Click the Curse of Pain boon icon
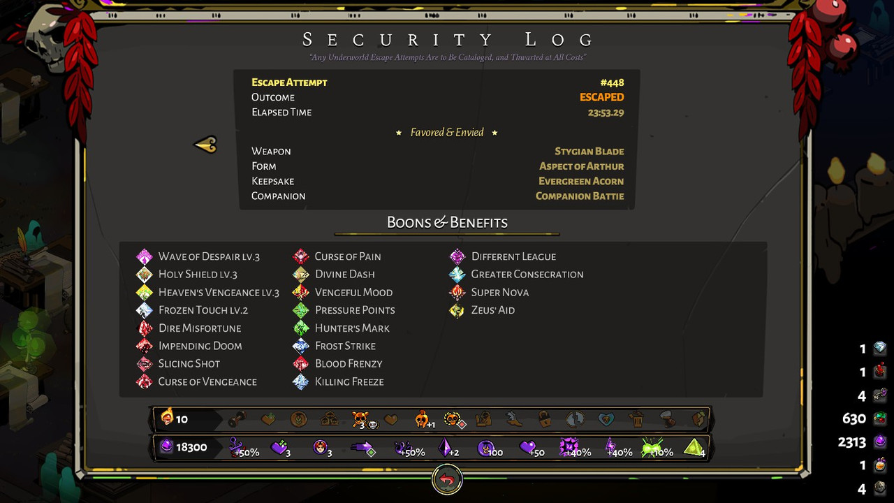The height and width of the screenshot is (503, 894). 301,256
